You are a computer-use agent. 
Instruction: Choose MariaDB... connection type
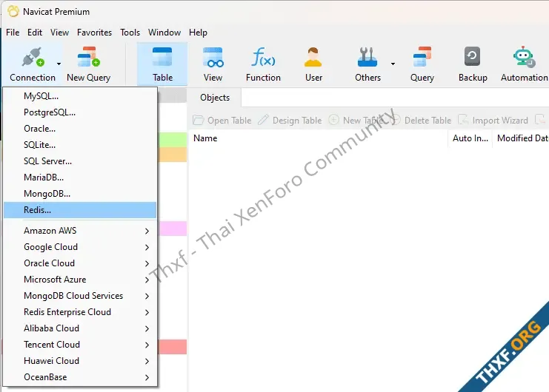80,177
